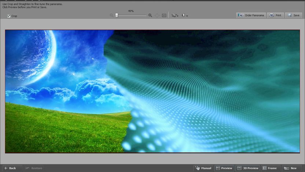Click the zoom out magnifier icon
This screenshot has height=172, width=305.
(x=111, y=15)
